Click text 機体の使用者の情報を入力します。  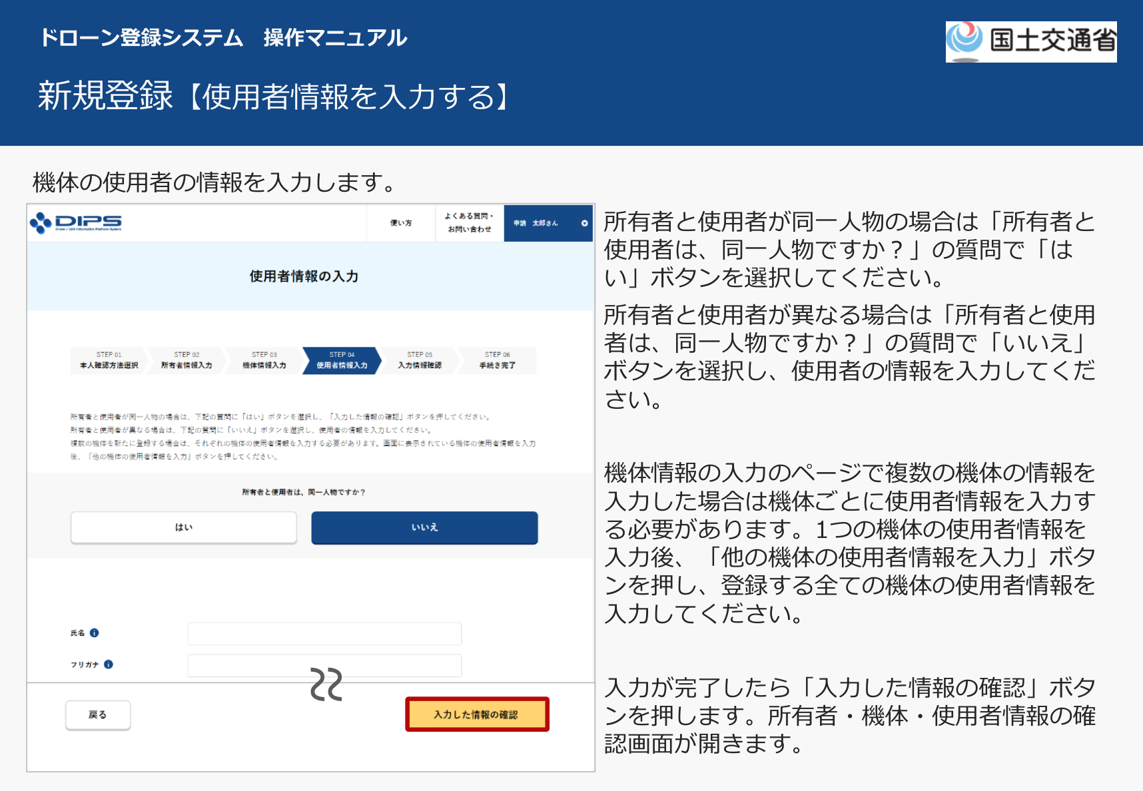214,182
